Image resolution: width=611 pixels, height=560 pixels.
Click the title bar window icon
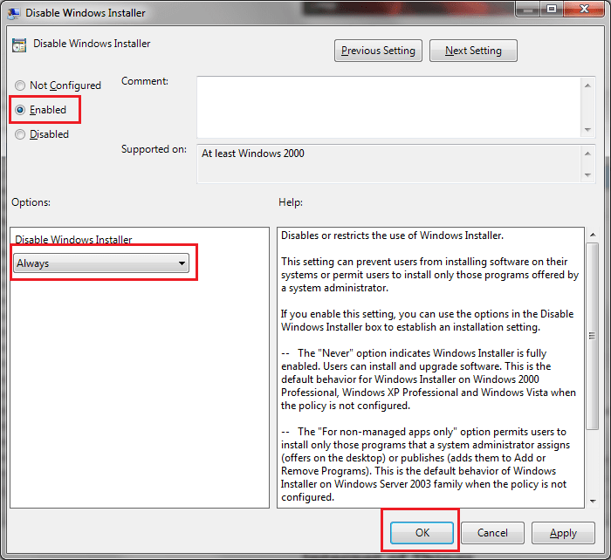[14, 13]
